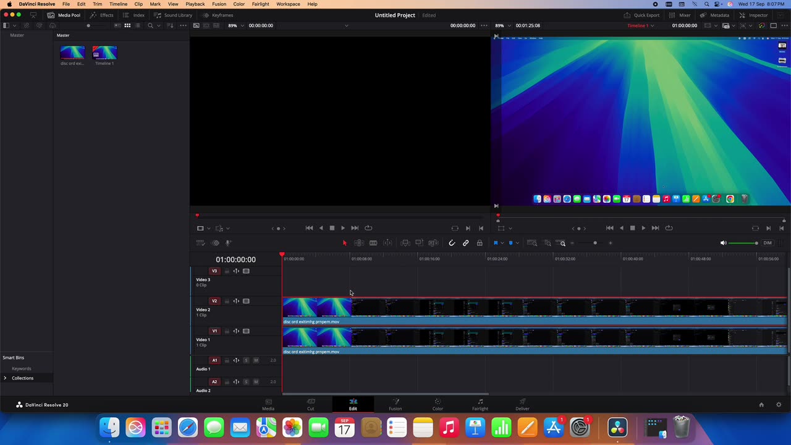Toggle the Linked Selection chain icon
Screen dimensions: 791x445
[x=466, y=243]
